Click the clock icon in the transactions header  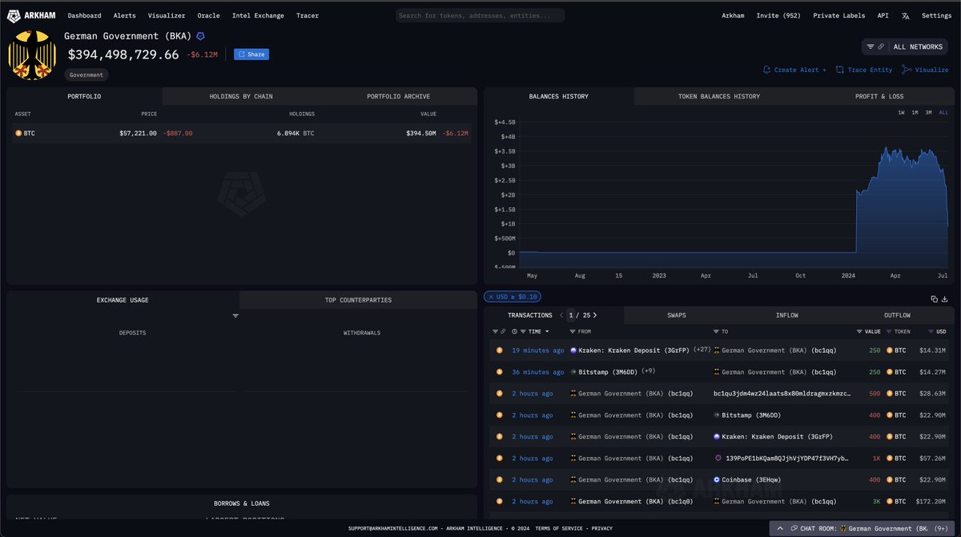(x=513, y=331)
